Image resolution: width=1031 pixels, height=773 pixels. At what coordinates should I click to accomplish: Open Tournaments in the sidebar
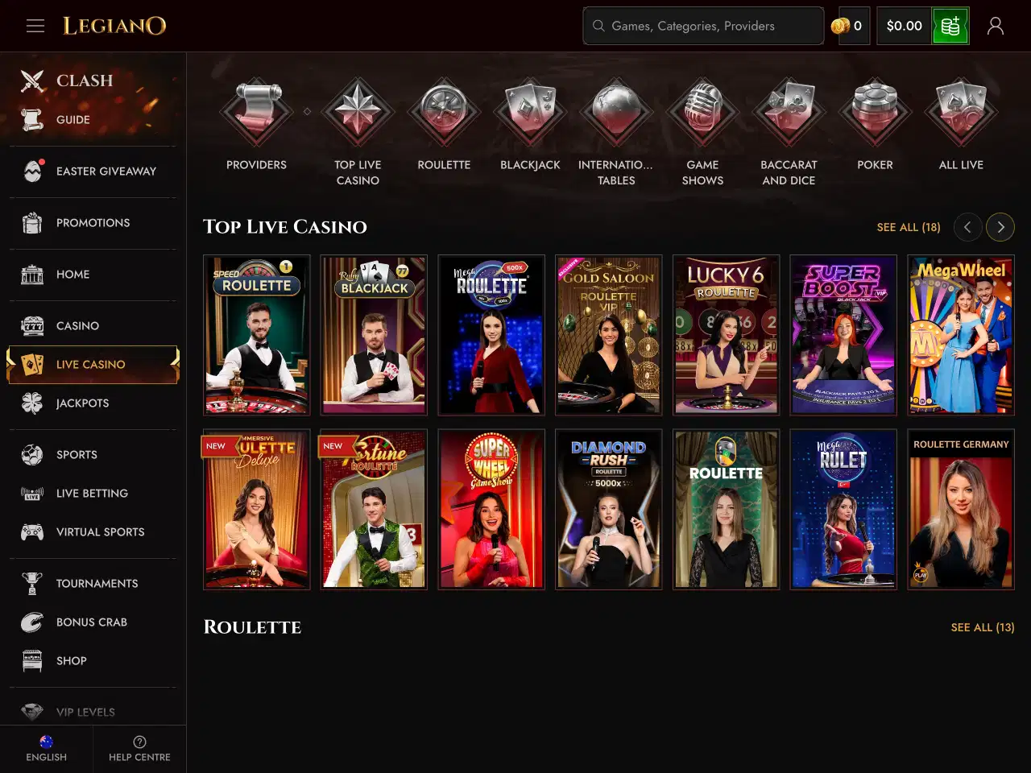point(93,584)
